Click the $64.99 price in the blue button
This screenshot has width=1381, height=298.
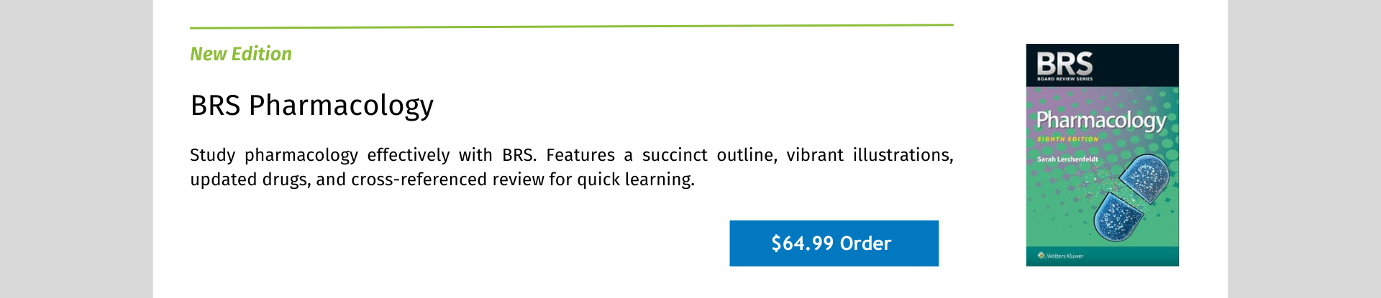(802, 243)
